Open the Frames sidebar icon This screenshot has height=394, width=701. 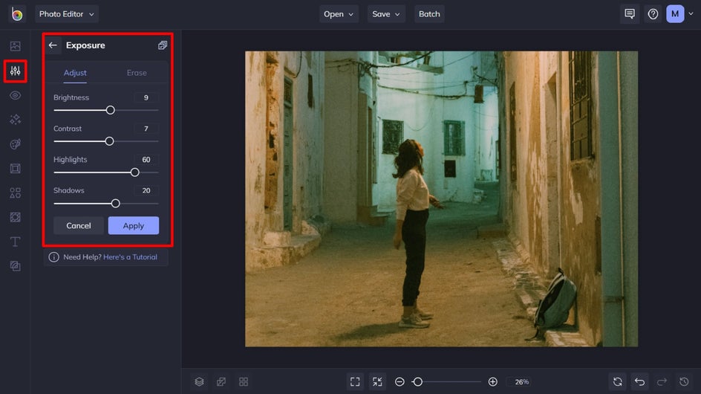pyautogui.click(x=15, y=168)
